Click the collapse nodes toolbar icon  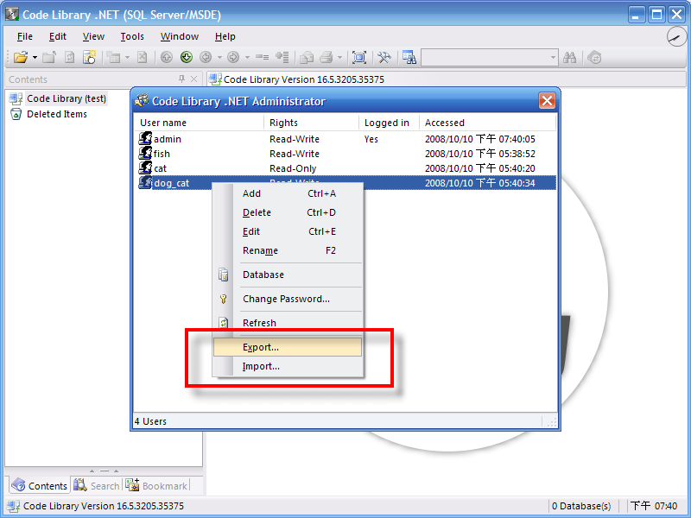coord(263,57)
